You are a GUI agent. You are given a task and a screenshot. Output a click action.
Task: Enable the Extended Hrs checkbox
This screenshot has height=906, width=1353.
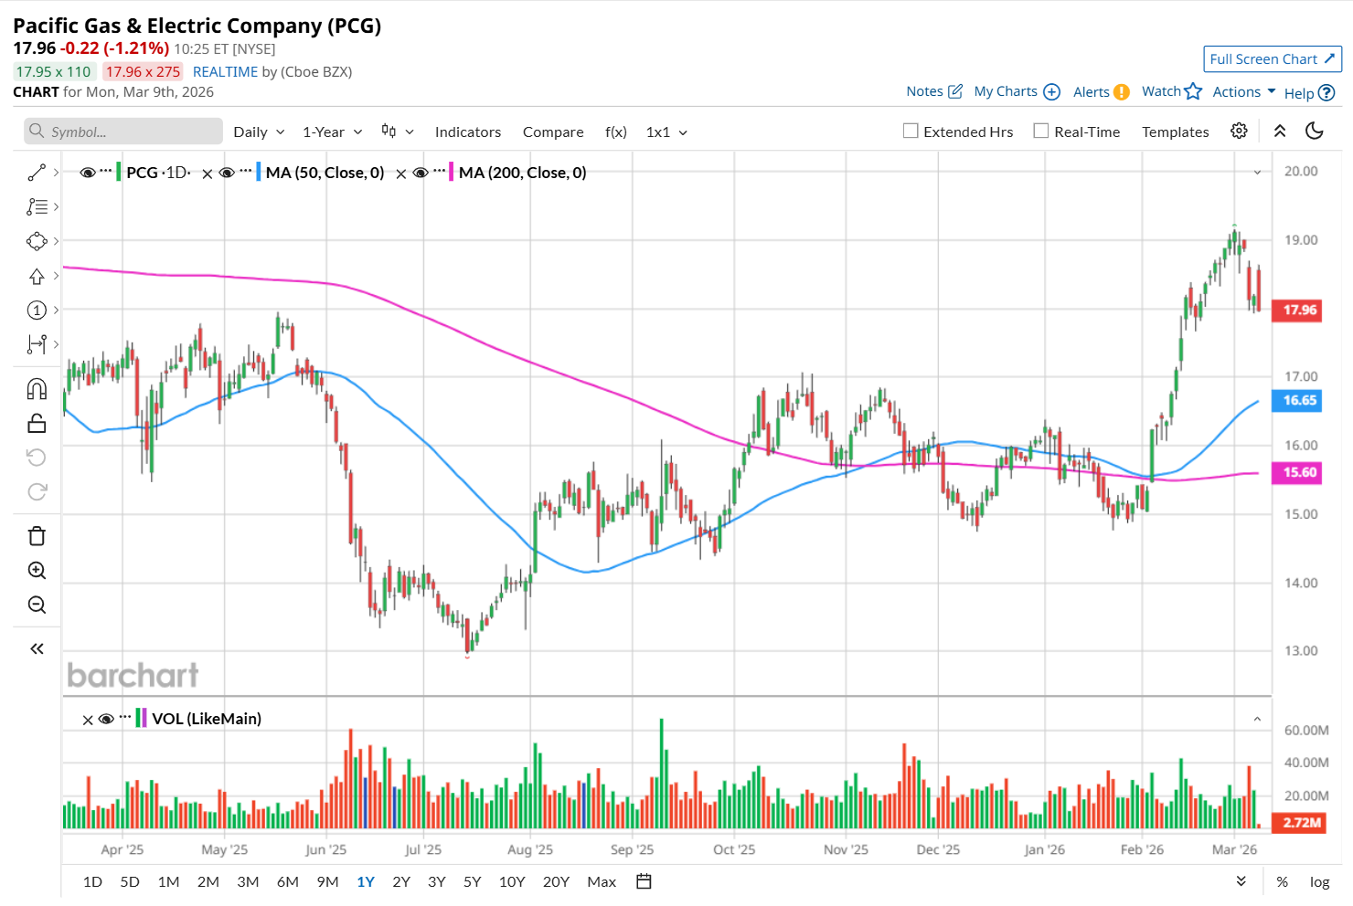[911, 131]
